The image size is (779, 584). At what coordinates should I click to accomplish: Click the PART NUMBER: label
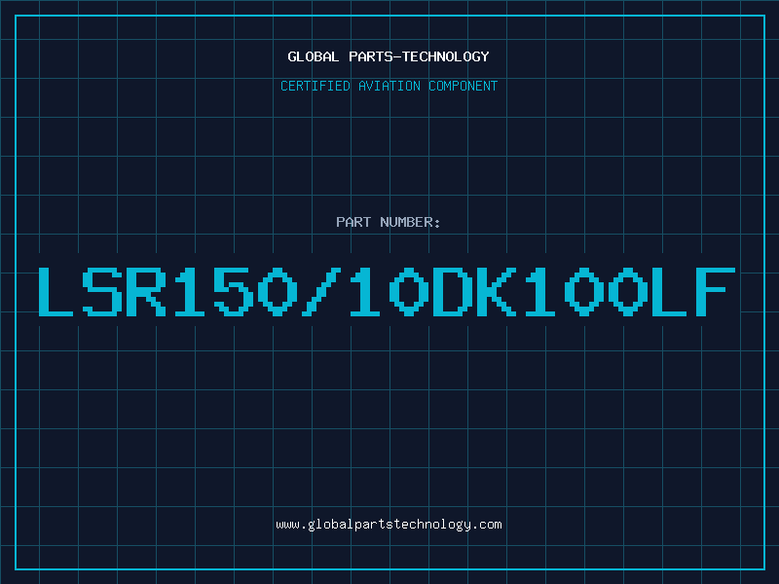(389, 223)
